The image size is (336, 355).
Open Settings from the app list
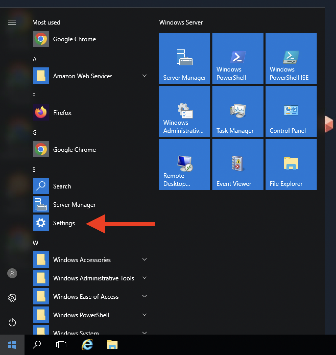pyautogui.click(x=64, y=223)
